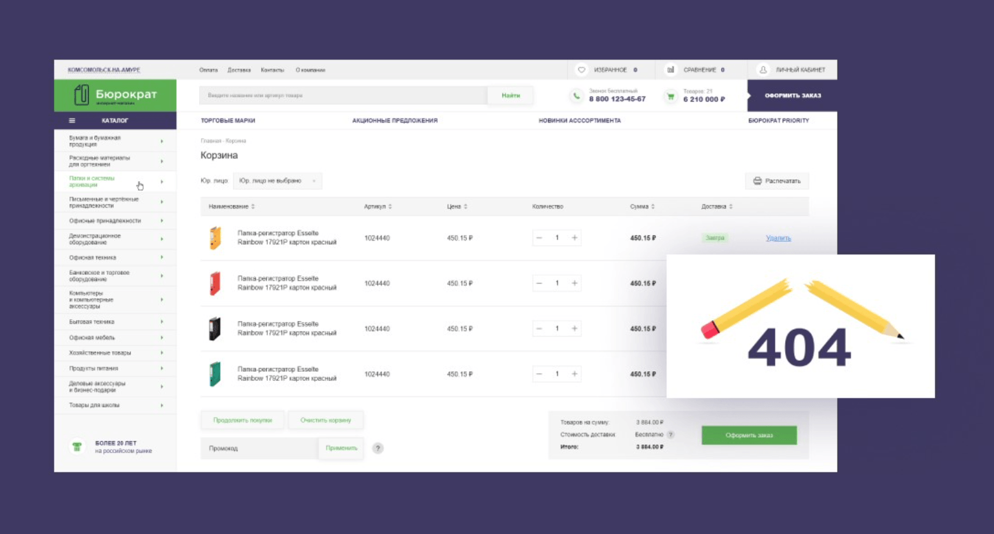
Task: Sort the table by Артикул arrows
Action: click(390, 207)
